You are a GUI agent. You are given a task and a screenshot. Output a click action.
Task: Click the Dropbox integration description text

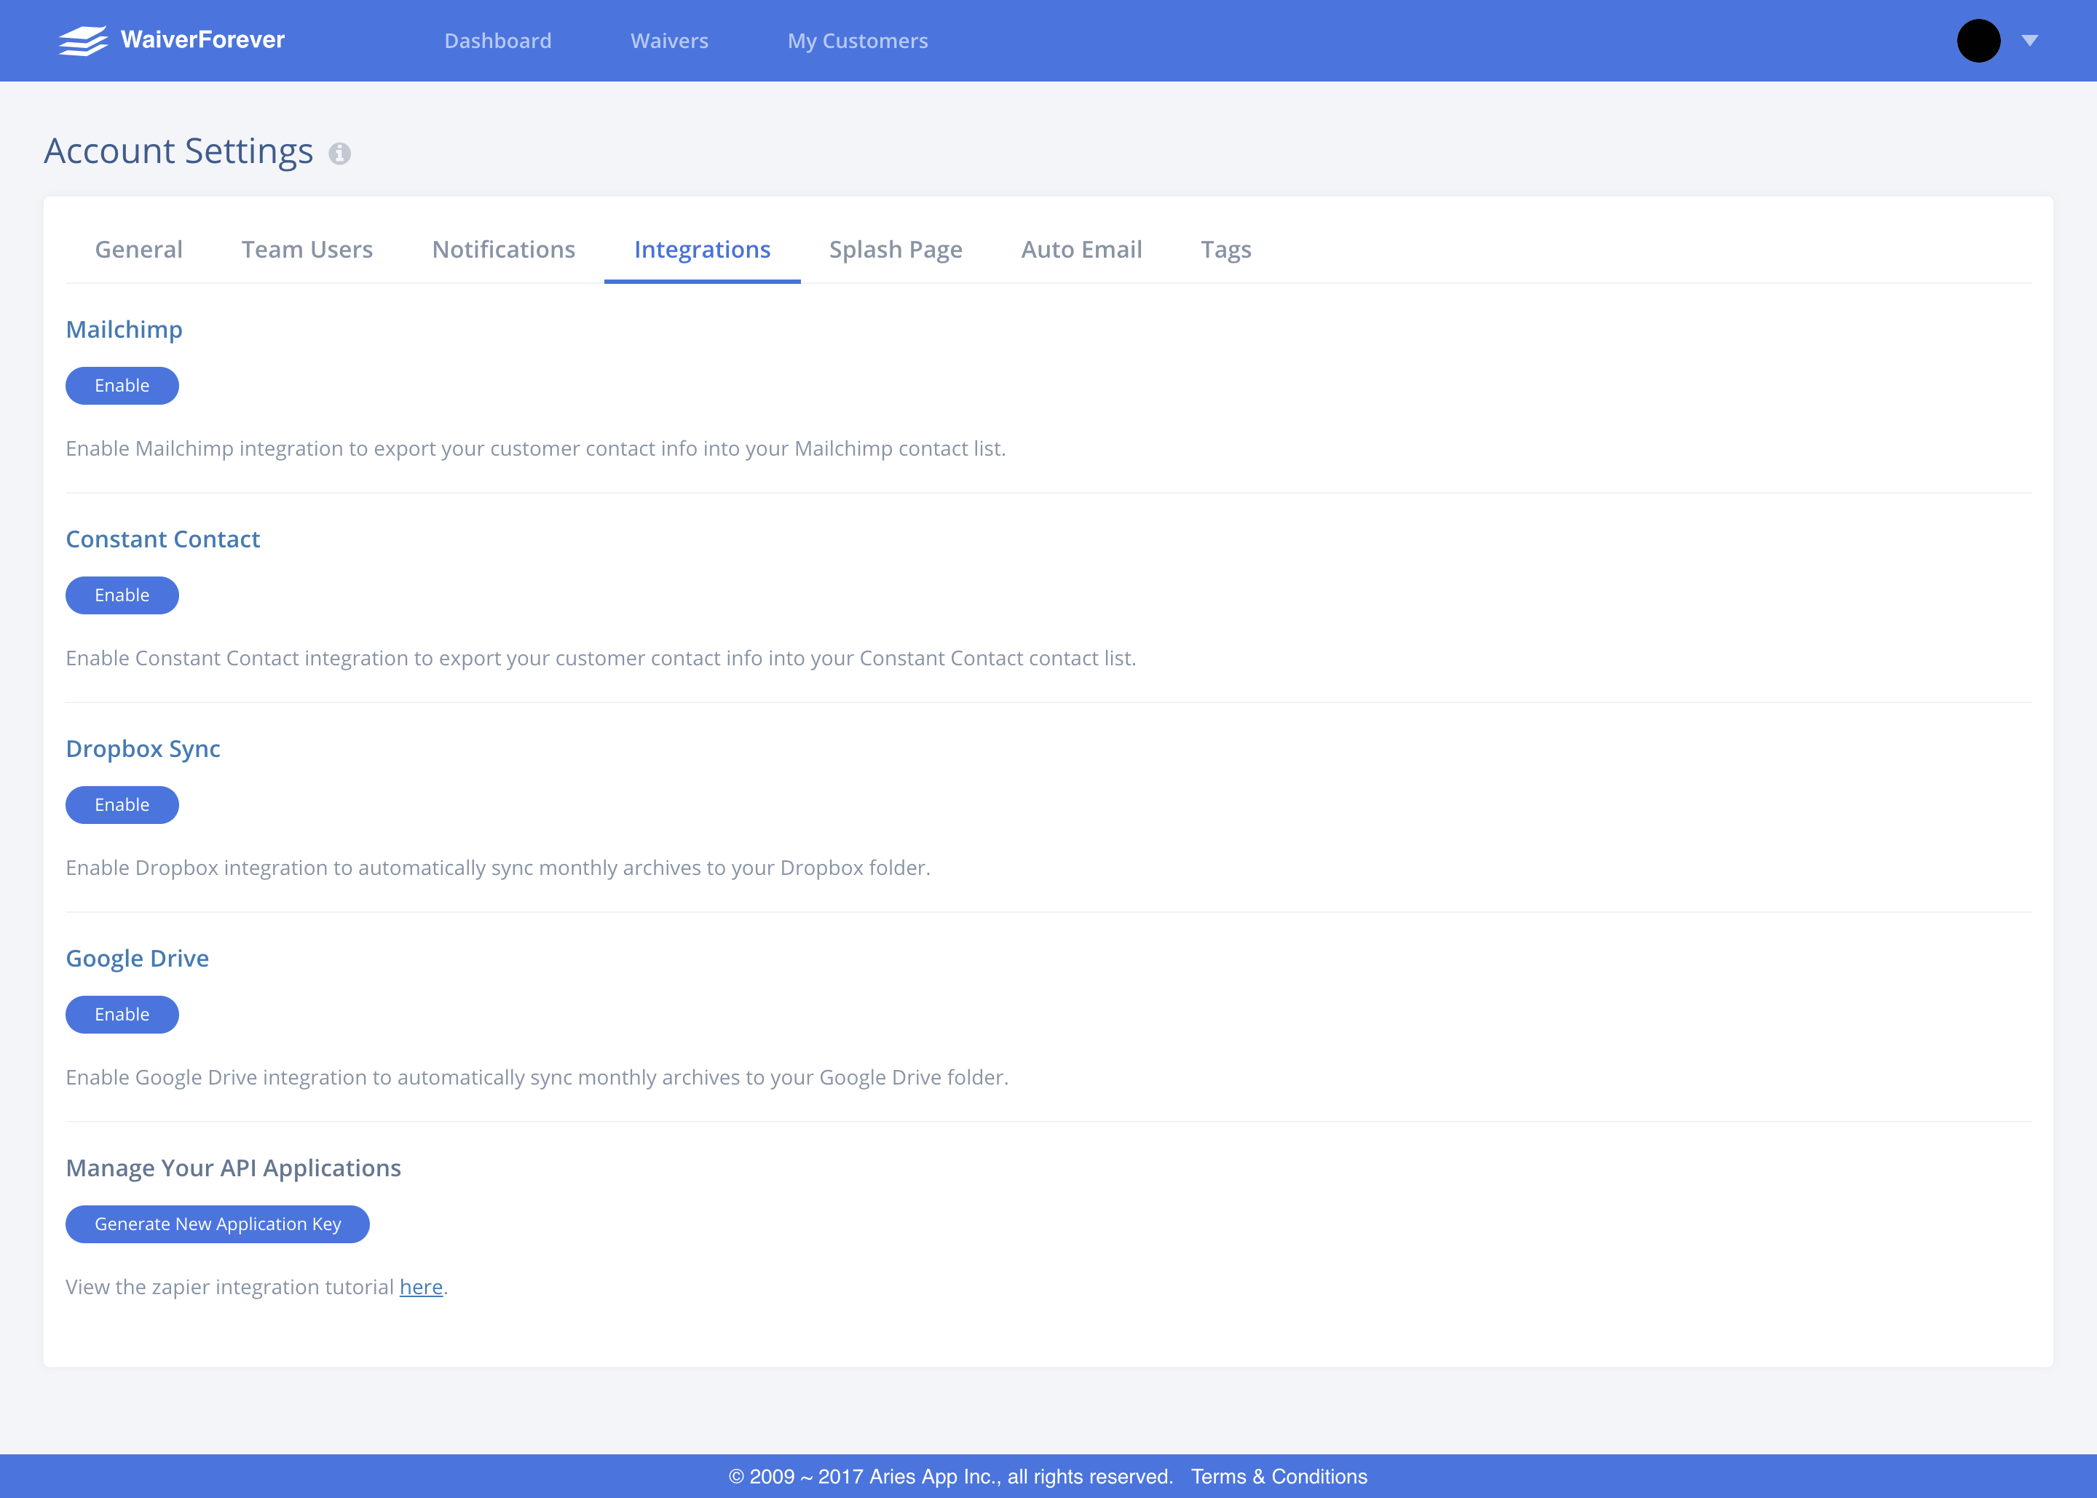click(498, 868)
